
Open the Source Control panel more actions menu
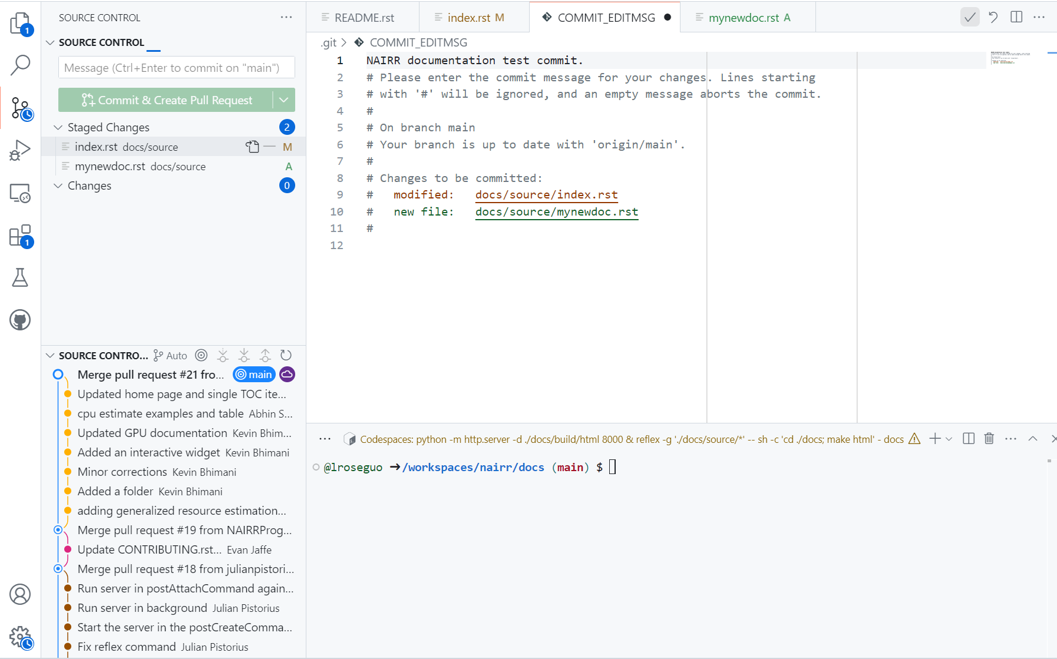(x=286, y=18)
